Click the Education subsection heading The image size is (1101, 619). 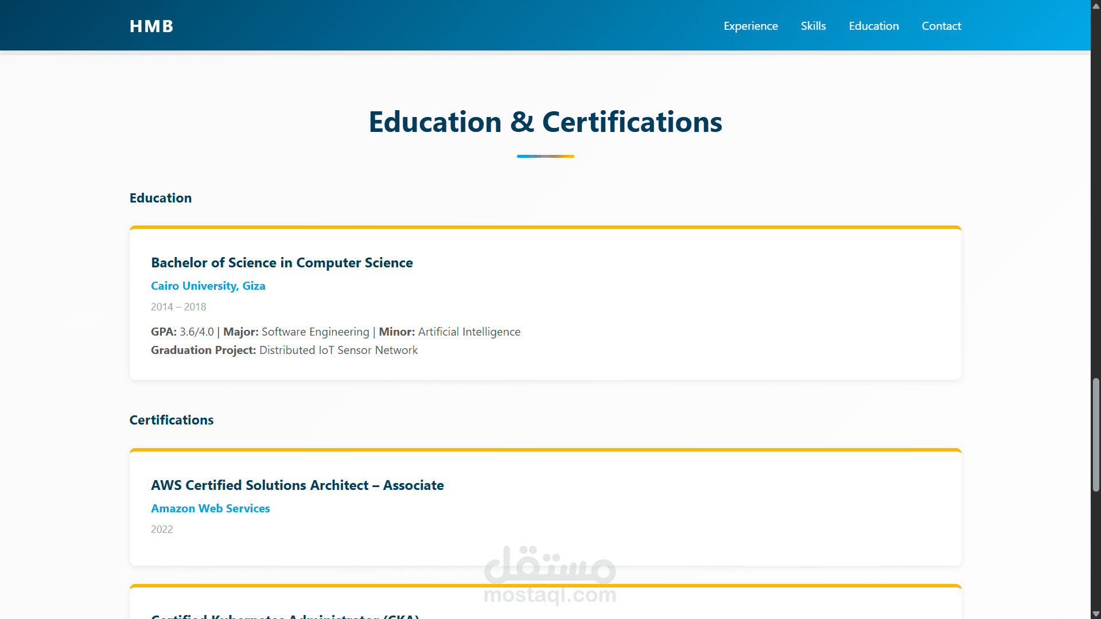pos(161,198)
